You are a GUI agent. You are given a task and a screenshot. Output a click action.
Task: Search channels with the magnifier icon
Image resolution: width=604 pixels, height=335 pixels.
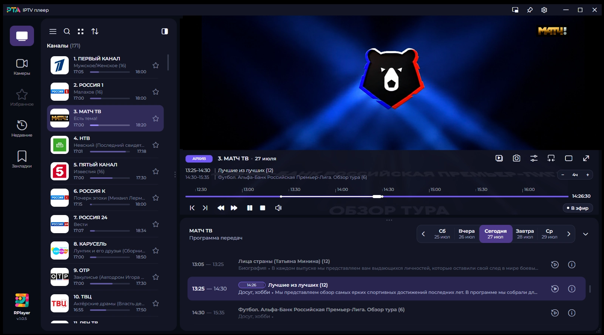(x=67, y=31)
